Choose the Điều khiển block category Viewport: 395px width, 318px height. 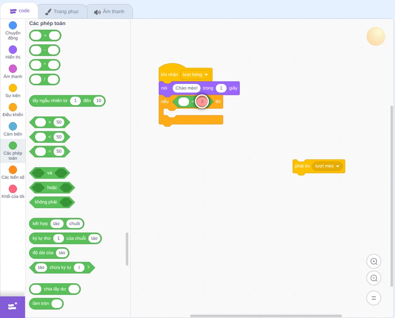13,110
